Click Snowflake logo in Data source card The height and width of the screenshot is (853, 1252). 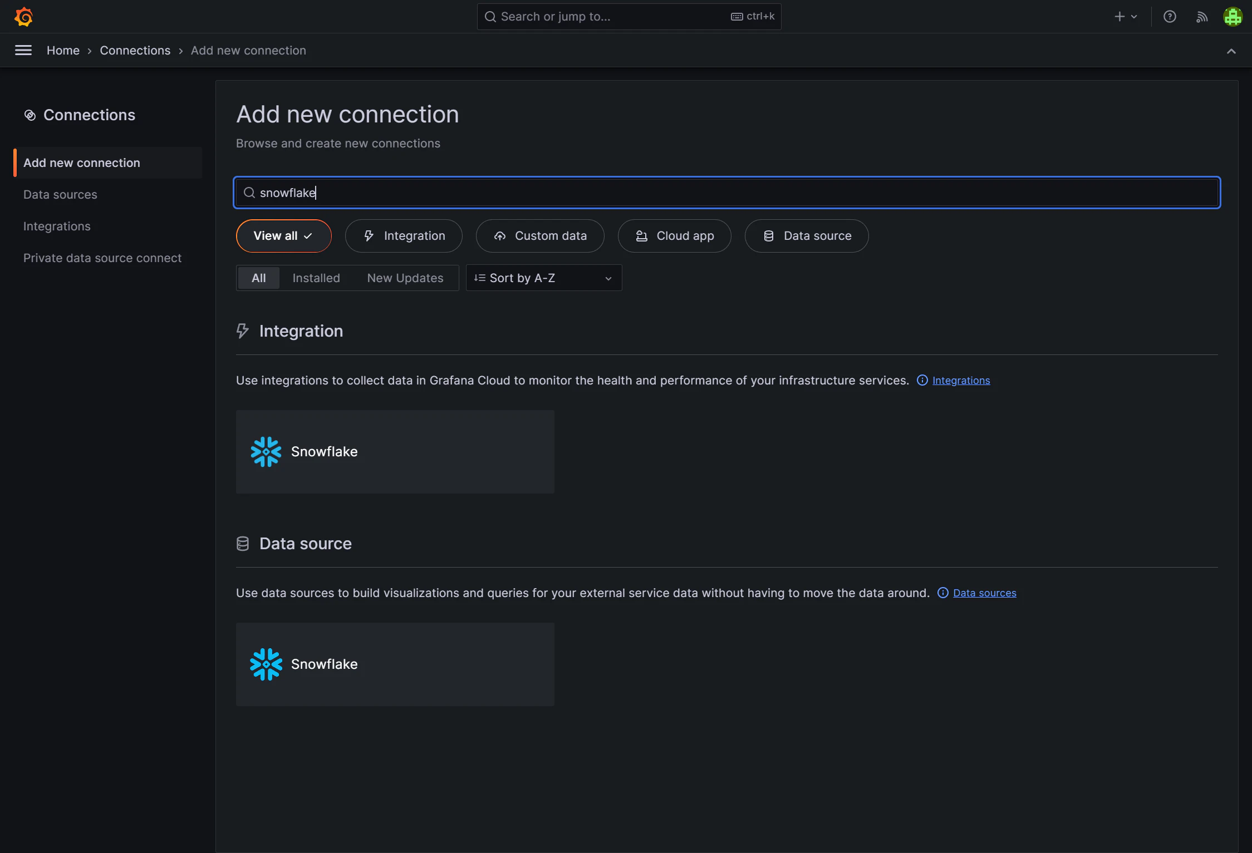pyautogui.click(x=266, y=664)
